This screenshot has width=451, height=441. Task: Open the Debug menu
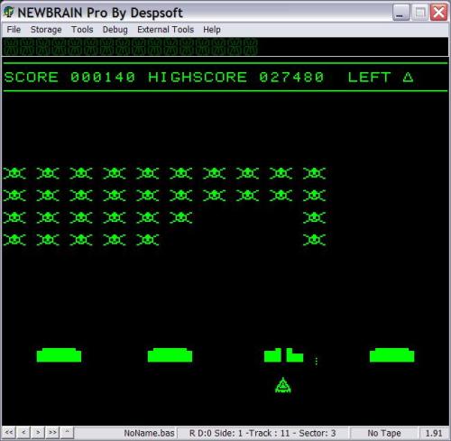(x=115, y=30)
